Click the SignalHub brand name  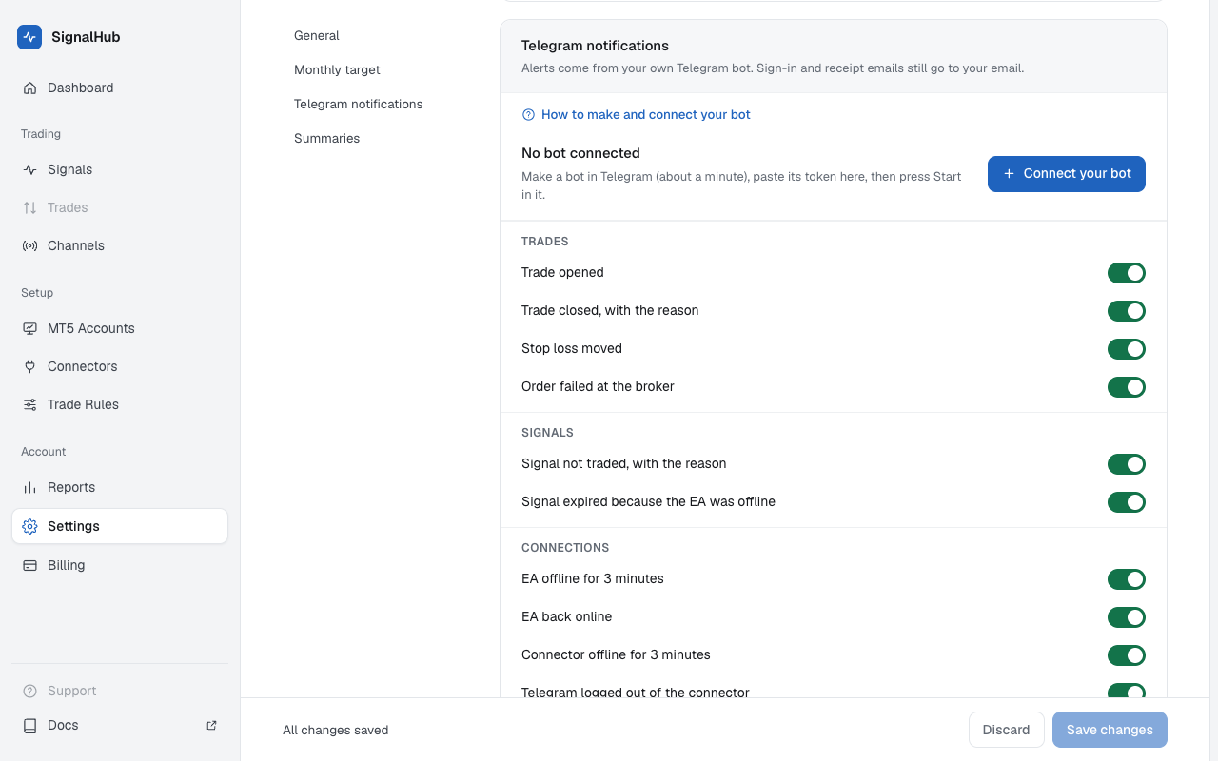click(86, 37)
